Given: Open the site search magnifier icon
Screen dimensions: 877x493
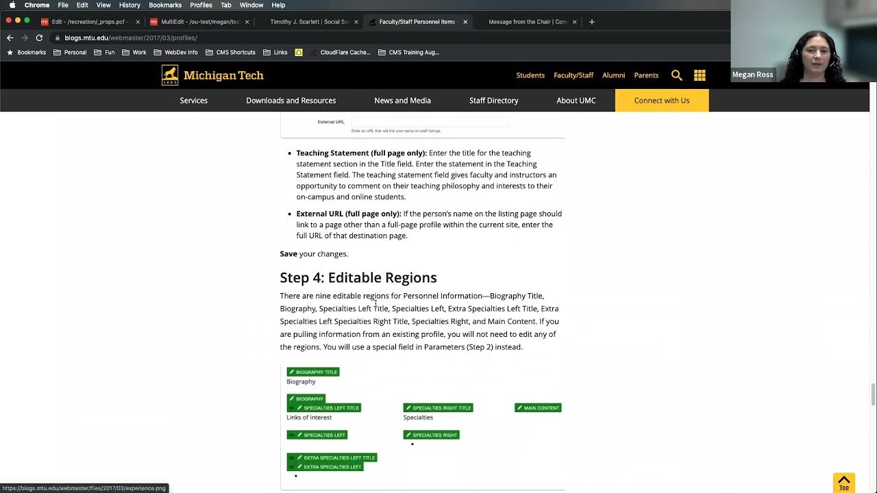Looking at the screenshot, I should (x=677, y=75).
